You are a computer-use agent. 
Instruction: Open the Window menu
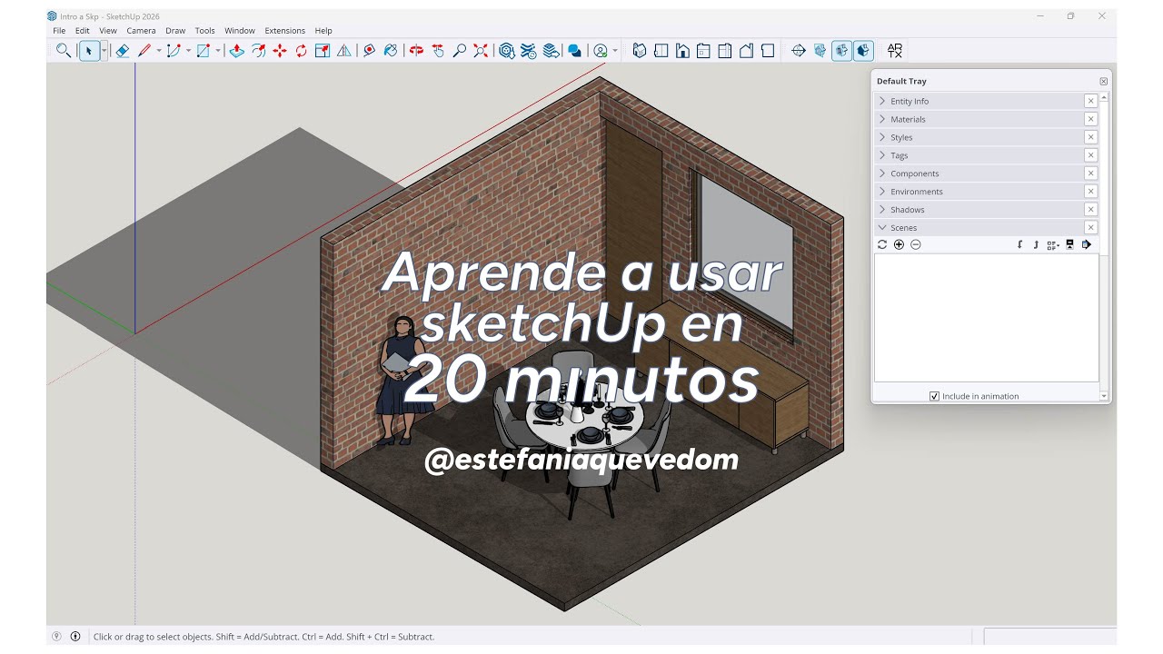click(x=240, y=31)
